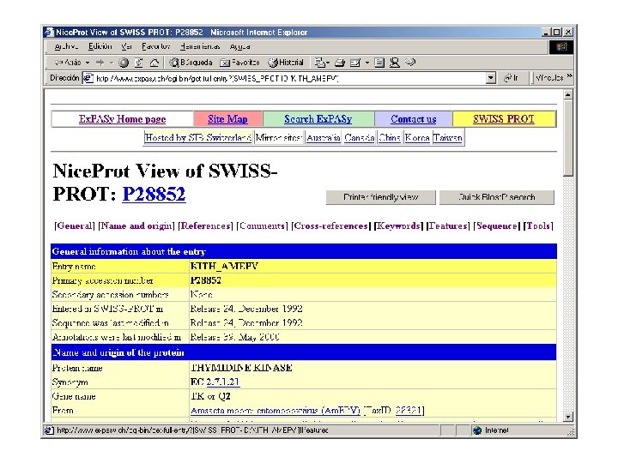The width and height of the screenshot is (618, 463).
Task: Click the Atrás back arrow button
Action: 68,63
